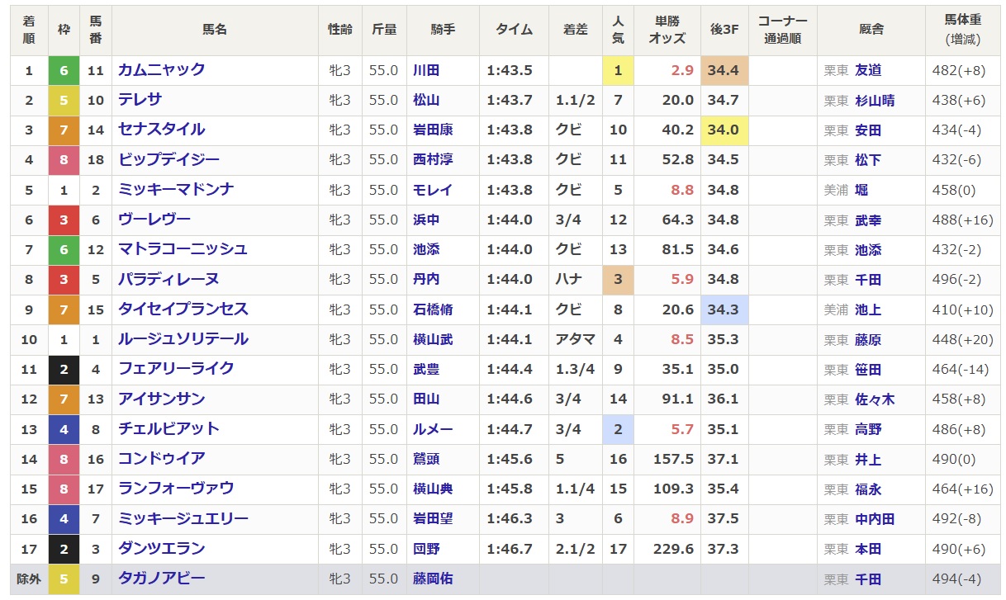Viewport: 1006px width, 600px height.
Task: Click the 馬名 column header
Action: click(x=215, y=29)
